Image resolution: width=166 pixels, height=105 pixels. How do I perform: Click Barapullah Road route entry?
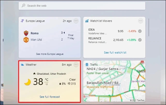coord(104,83)
